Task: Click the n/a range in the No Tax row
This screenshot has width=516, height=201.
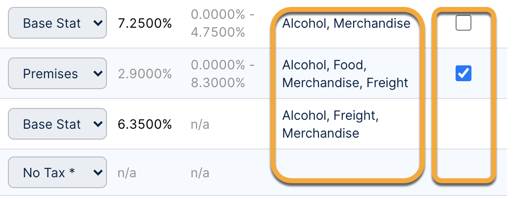Action: click(x=200, y=173)
